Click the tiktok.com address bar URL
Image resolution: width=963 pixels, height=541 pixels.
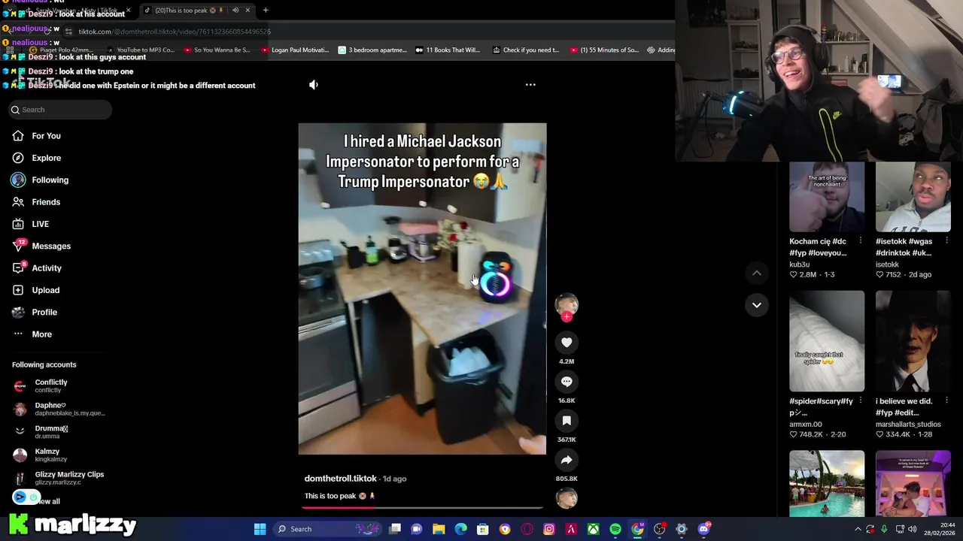pyautogui.click(x=175, y=32)
